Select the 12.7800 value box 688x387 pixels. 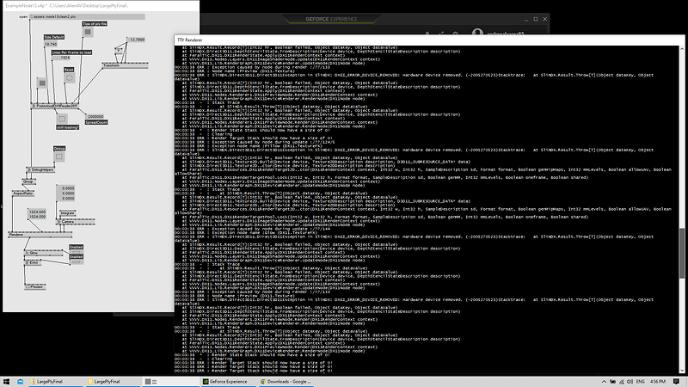(x=136, y=40)
